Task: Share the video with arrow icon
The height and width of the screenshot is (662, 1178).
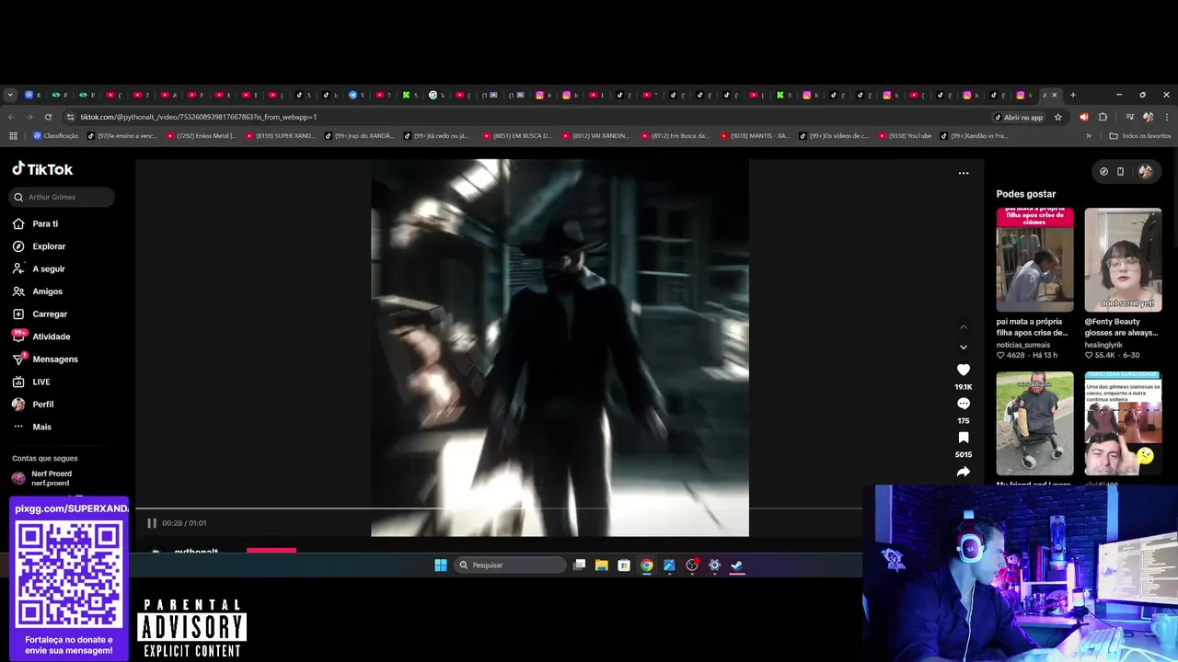Action: coord(964,472)
